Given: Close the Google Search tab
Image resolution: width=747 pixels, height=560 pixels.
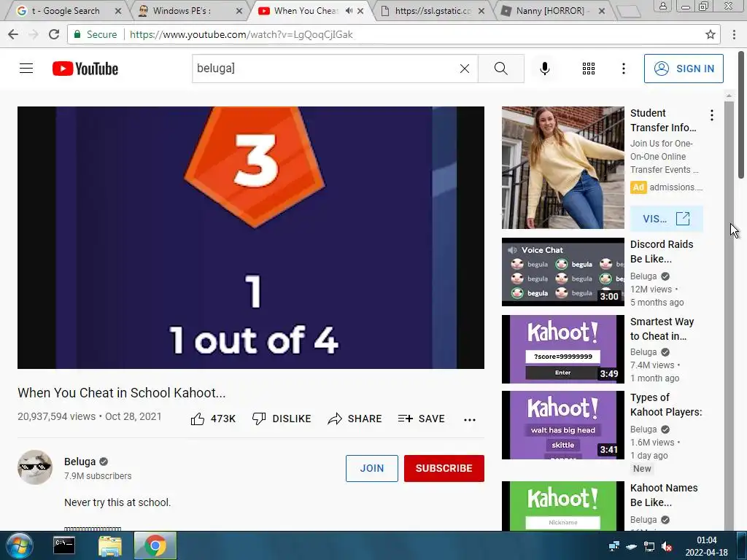Looking at the screenshot, I should coord(118,10).
